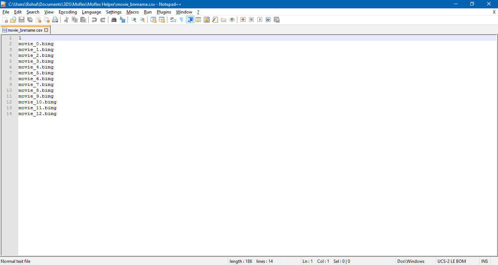Open the Replace dialog icon
The height and width of the screenshot is (265, 498).
pos(122,20)
